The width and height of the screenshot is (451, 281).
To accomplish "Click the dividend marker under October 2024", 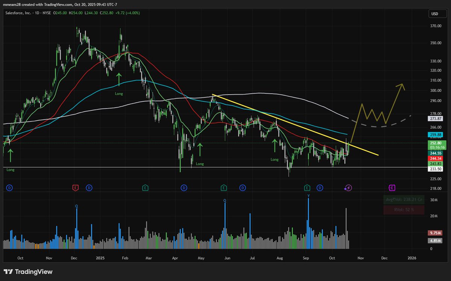I will click(9, 187).
